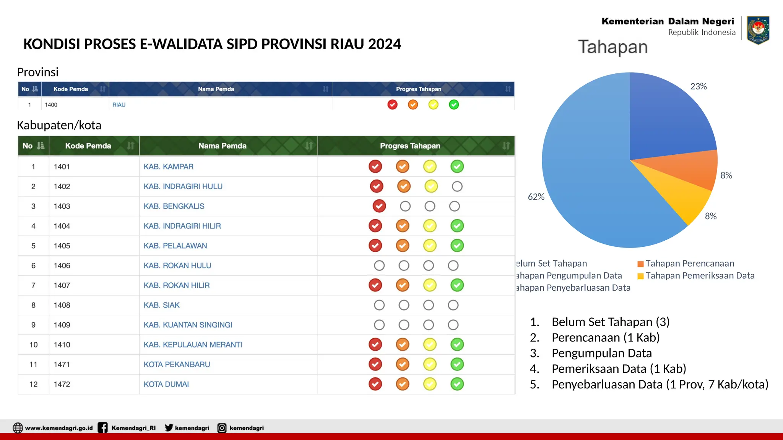Click green checkmark icon for KOTA DUMAI
This screenshot has height=440, width=783.
pyautogui.click(x=457, y=384)
